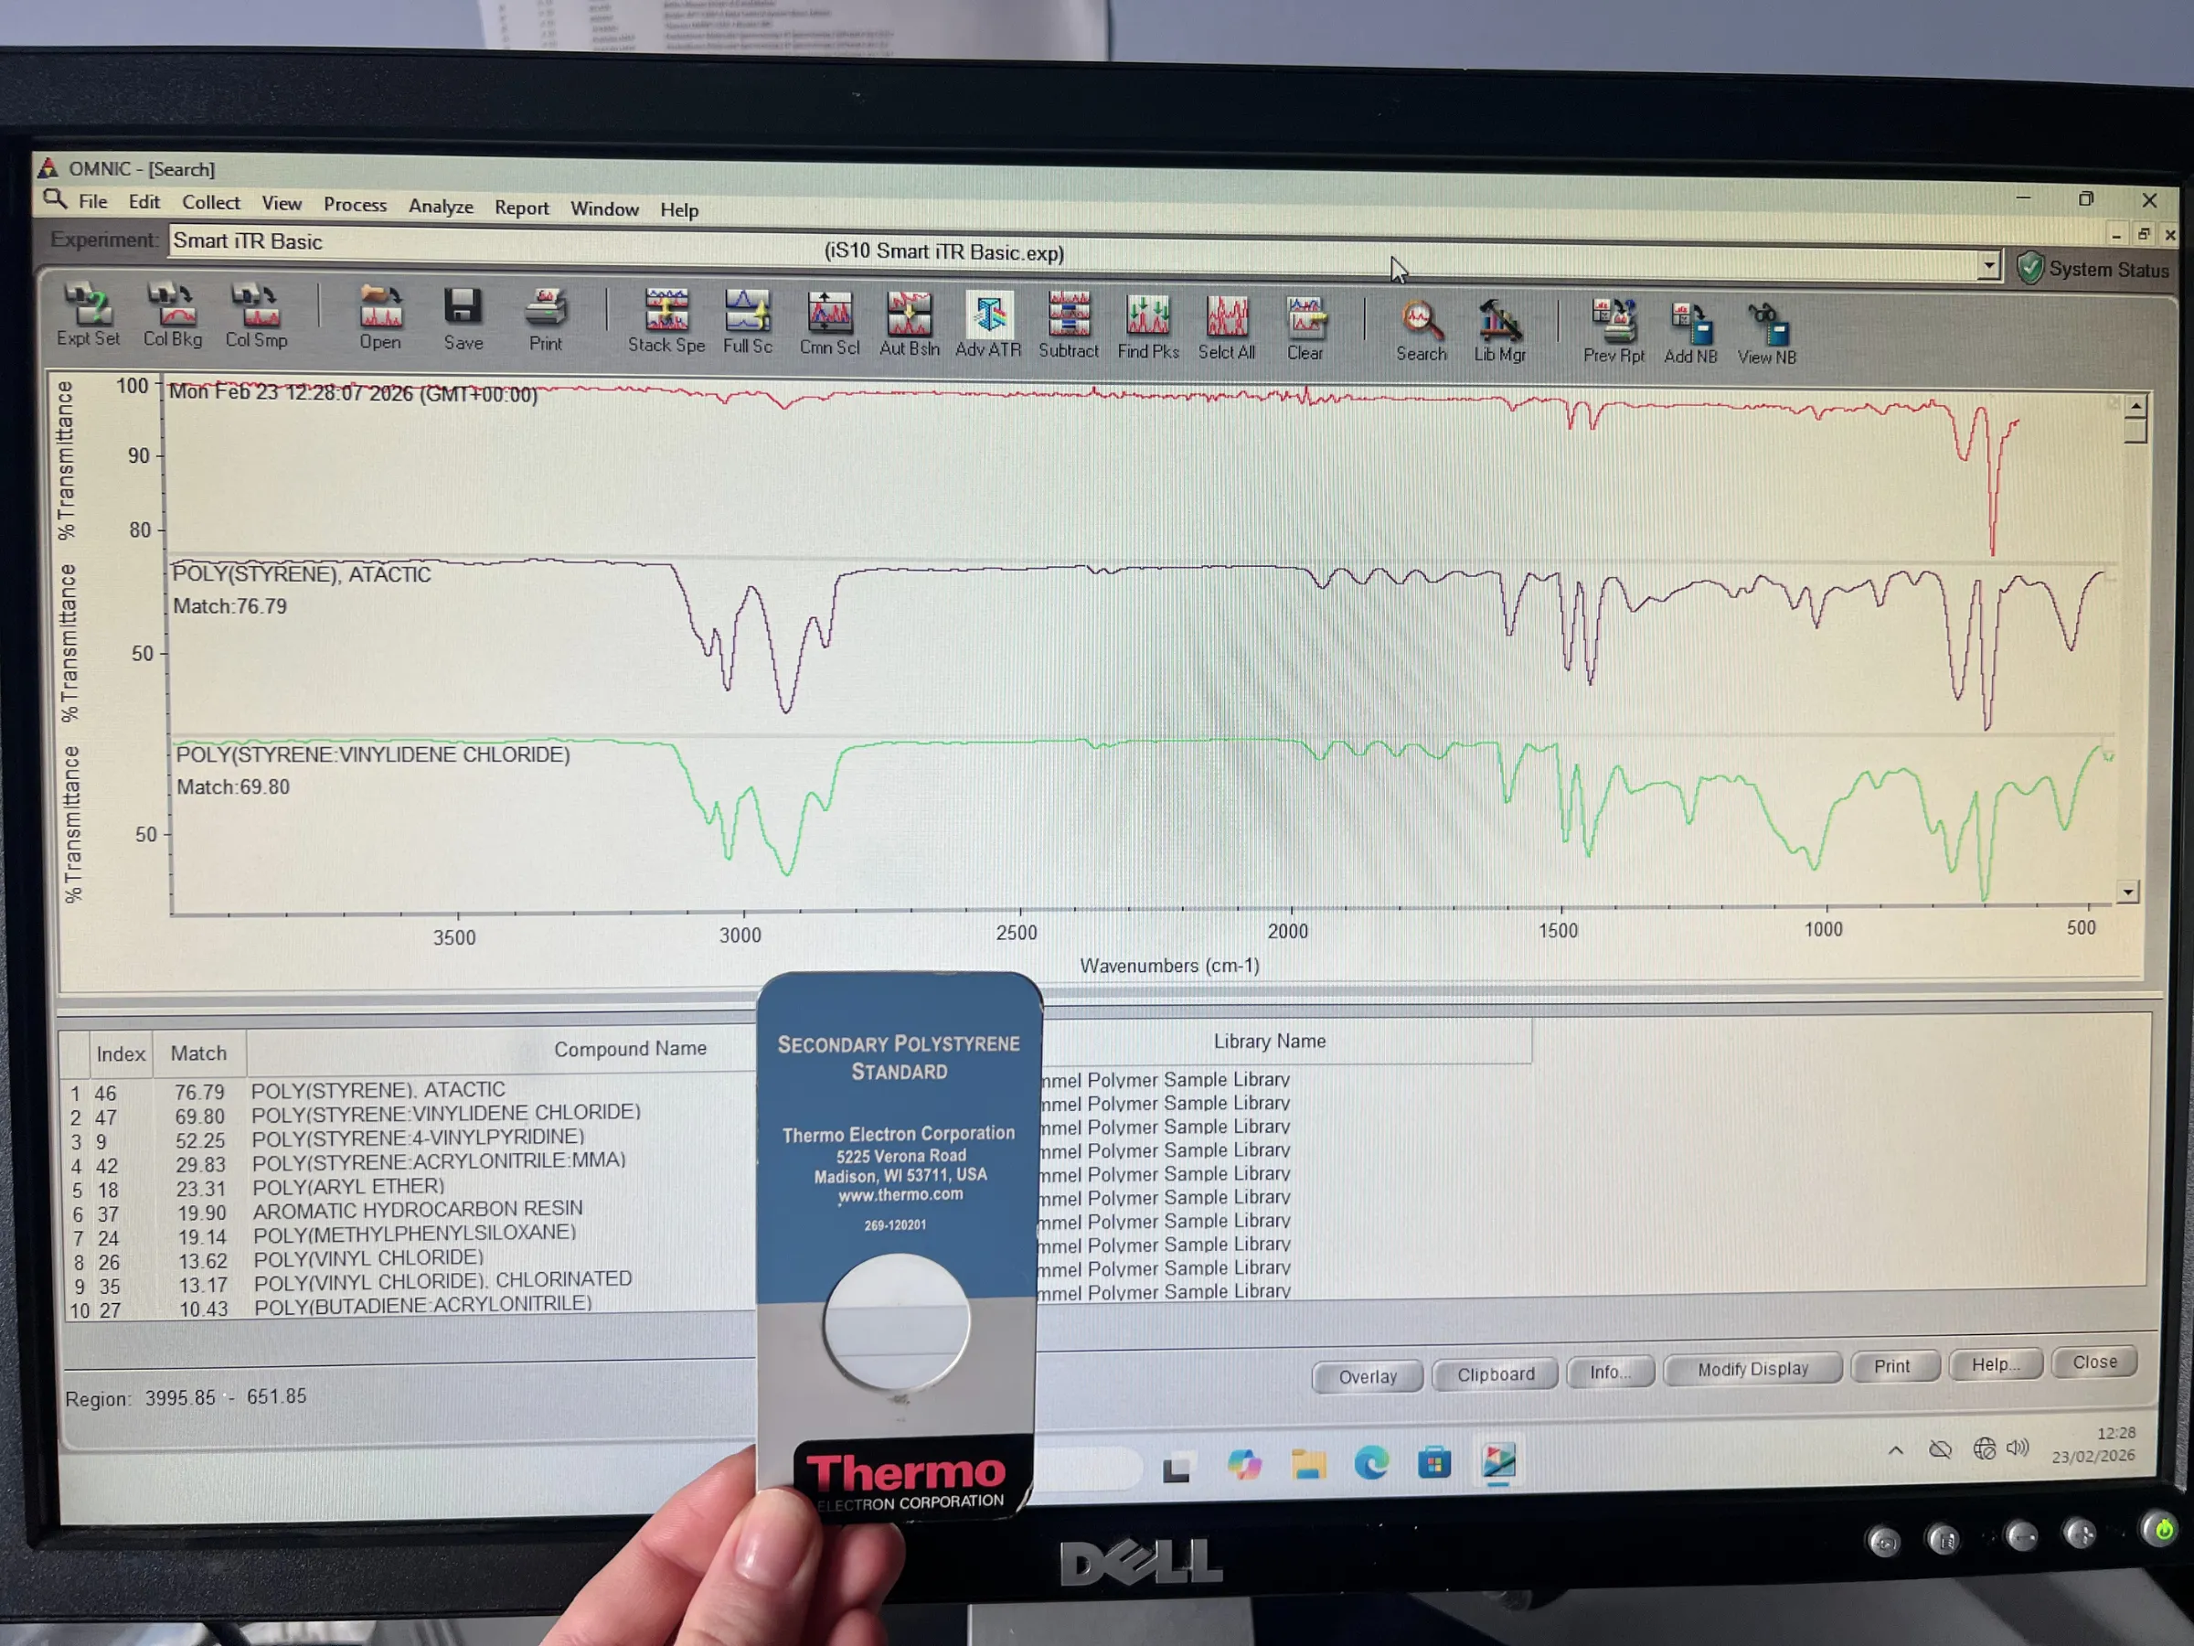Image resolution: width=2194 pixels, height=1646 pixels.
Task: Click spectrum pane scroll-up arrow
Action: pyautogui.click(x=2135, y=406)
